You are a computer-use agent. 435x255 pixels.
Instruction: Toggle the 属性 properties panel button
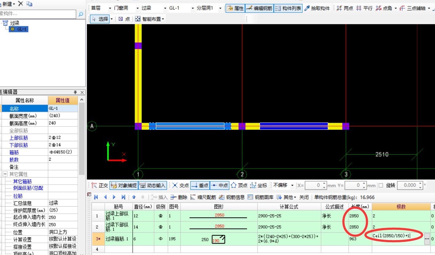click(235, 8)
